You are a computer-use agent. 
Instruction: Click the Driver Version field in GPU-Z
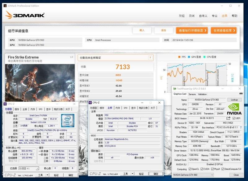click(x=215, y=151)
